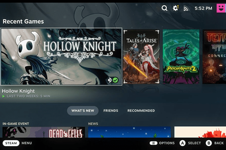Click the B Back button glyph

point(209,143)
